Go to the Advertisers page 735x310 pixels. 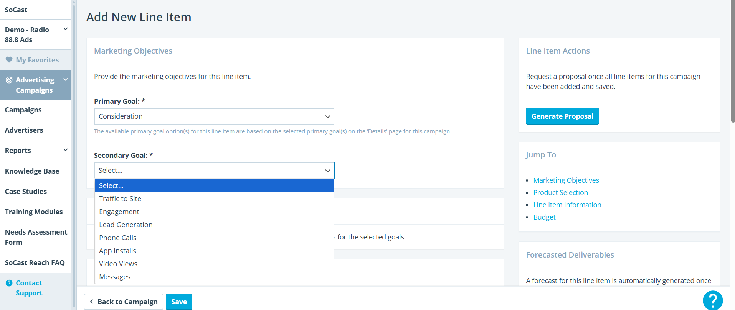[24, 130]
